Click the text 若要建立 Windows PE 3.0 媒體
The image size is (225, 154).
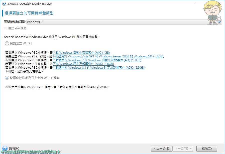point(26,60)
